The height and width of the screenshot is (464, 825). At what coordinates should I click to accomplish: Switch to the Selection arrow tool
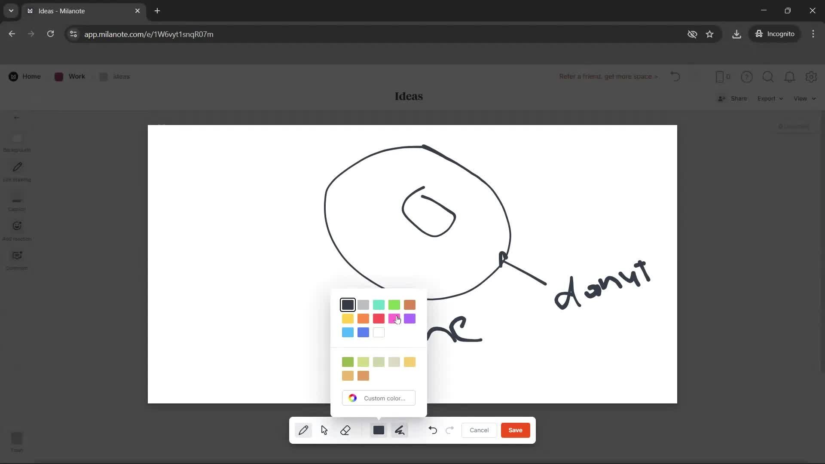(324, 430)
